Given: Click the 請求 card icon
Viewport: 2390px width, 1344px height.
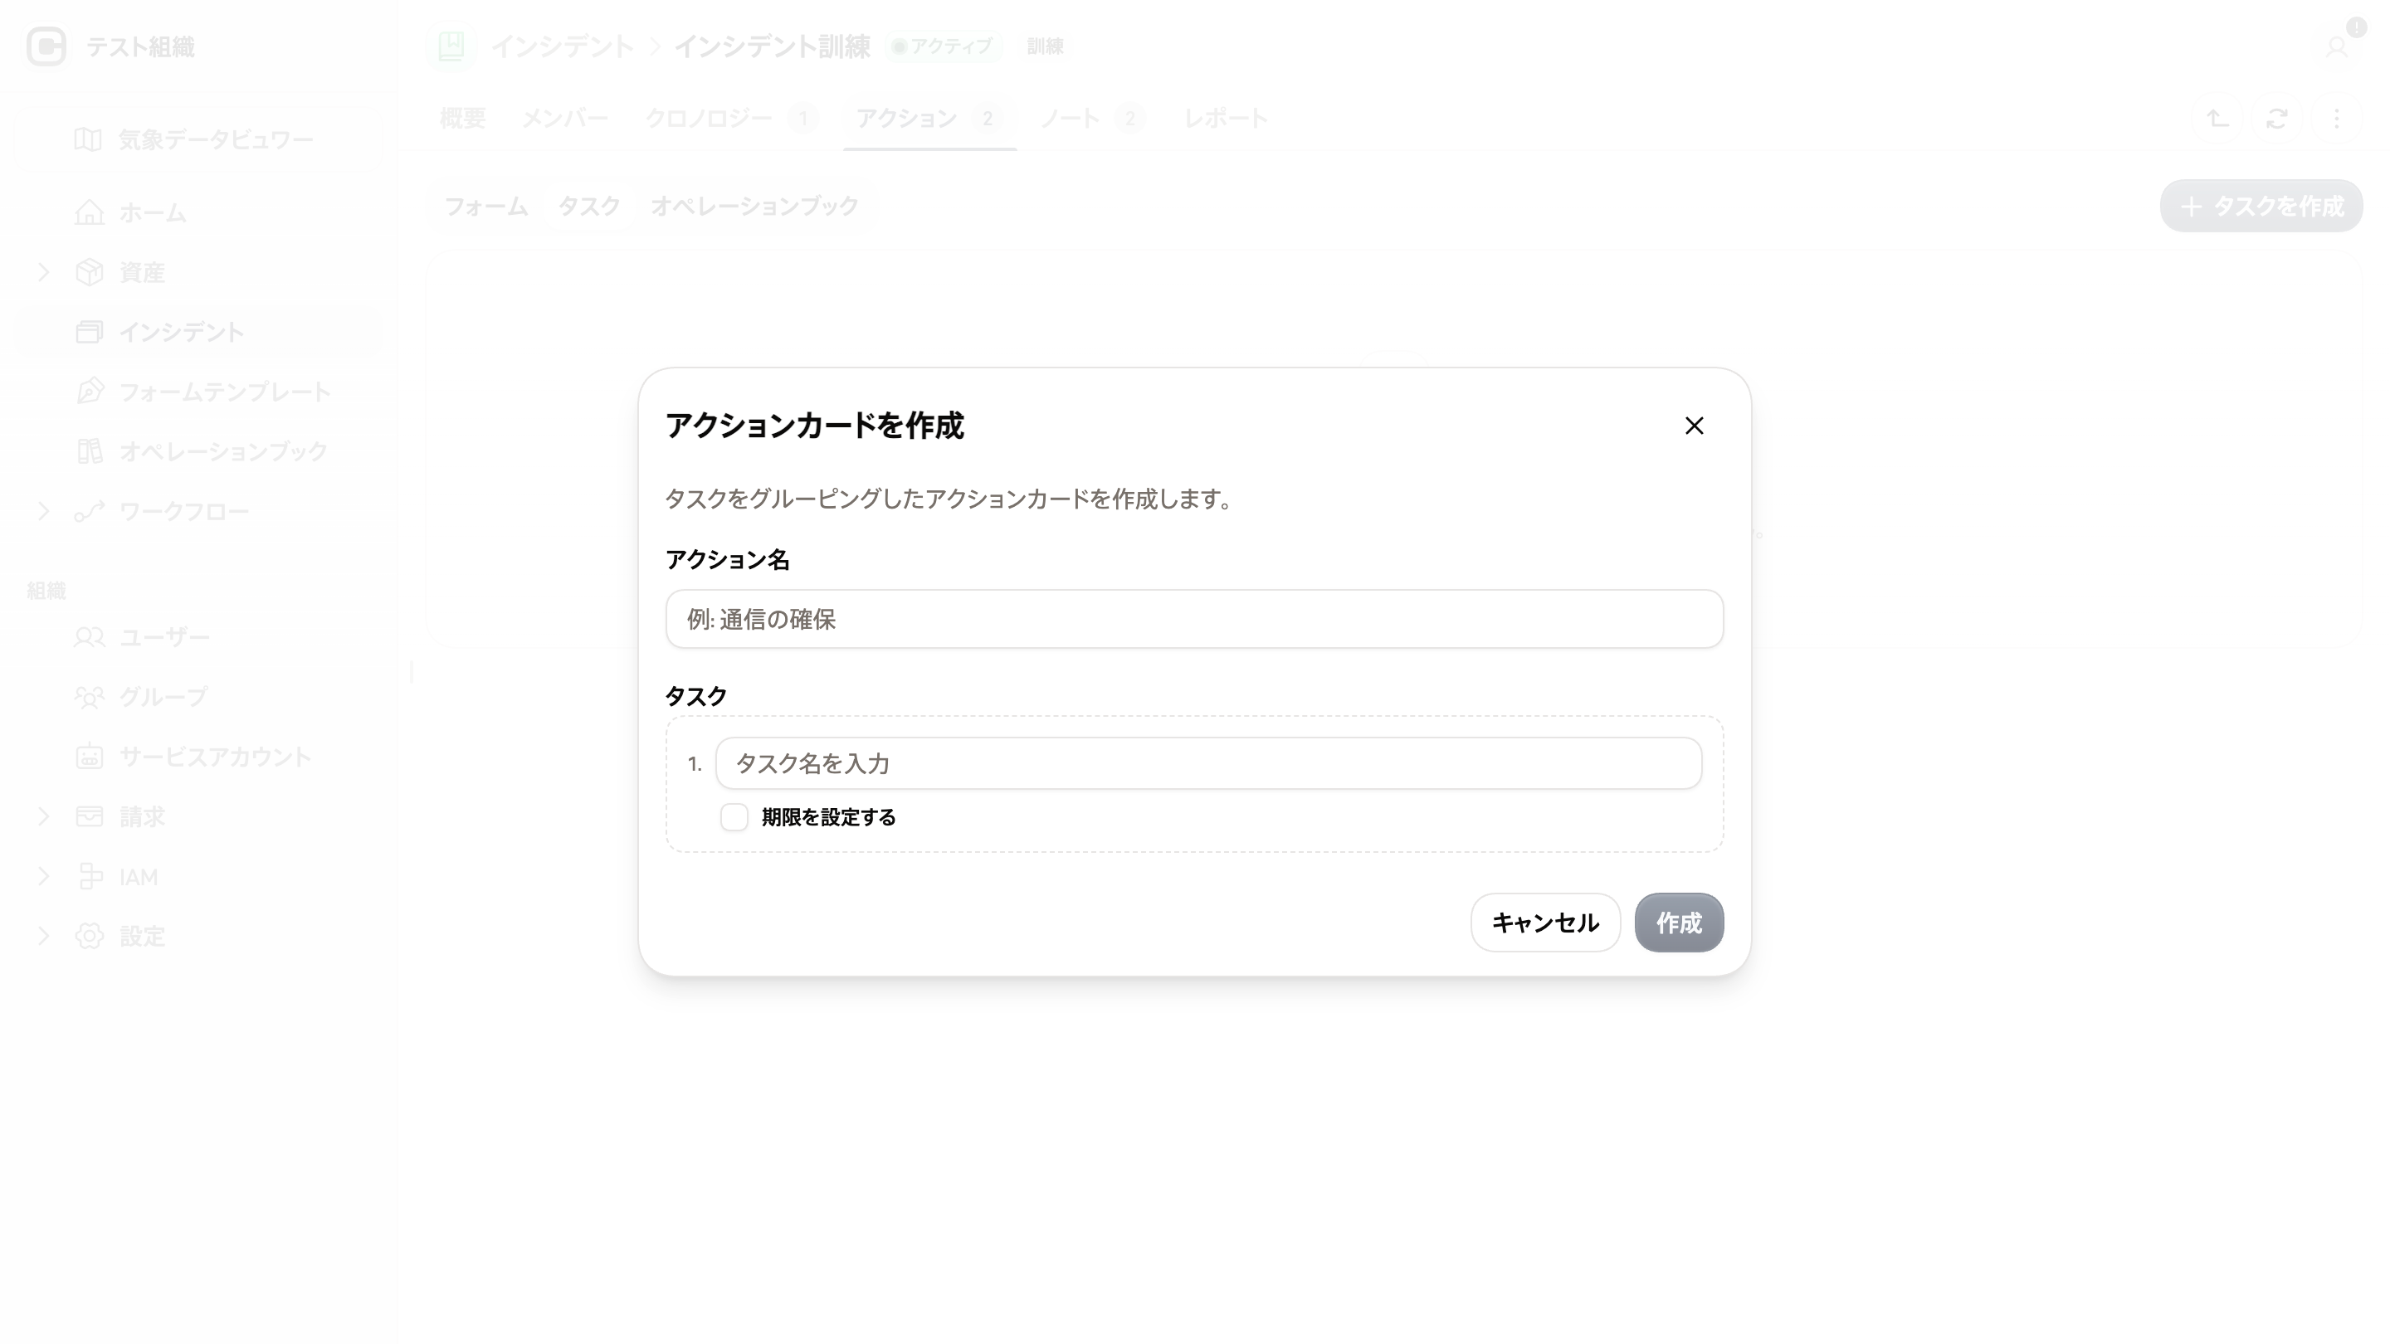Looking at the screenshot, I should coord(89,816).
